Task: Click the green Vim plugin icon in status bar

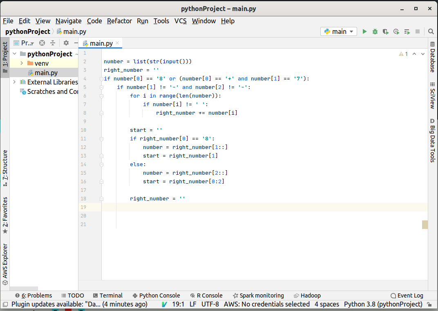Action: [164, 304]
